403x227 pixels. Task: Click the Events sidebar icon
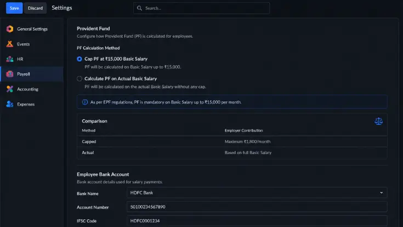pos(10,44)
